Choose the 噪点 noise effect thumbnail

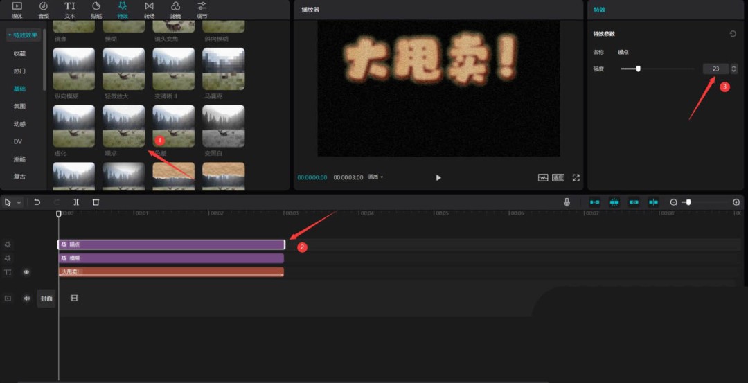click(x=123, y=126)
